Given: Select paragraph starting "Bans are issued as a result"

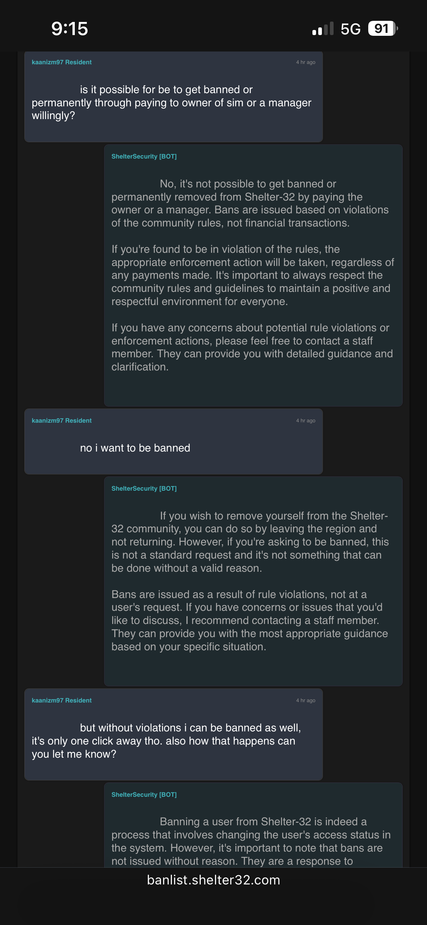Looking at the screenshot, I should (250, 620).
